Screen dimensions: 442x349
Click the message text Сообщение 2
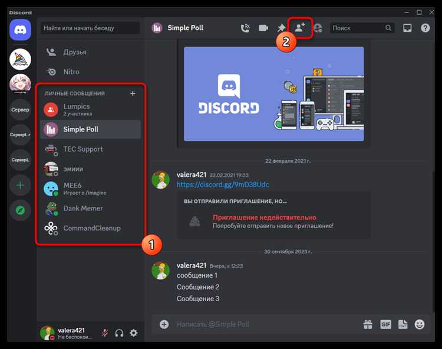pos(198,287)
